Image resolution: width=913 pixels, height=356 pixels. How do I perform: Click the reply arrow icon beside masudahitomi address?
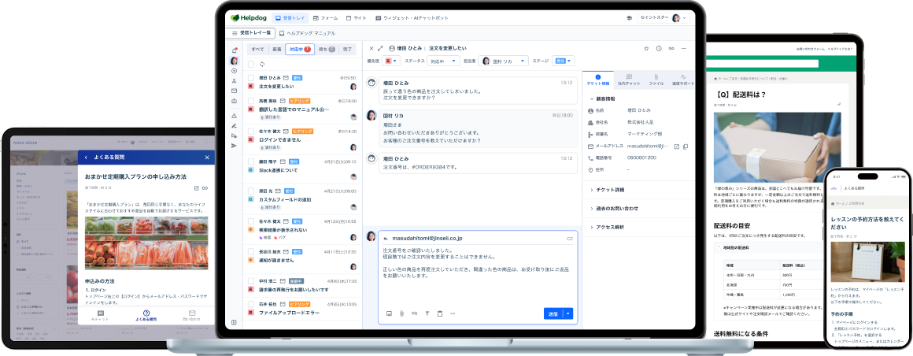385,239
